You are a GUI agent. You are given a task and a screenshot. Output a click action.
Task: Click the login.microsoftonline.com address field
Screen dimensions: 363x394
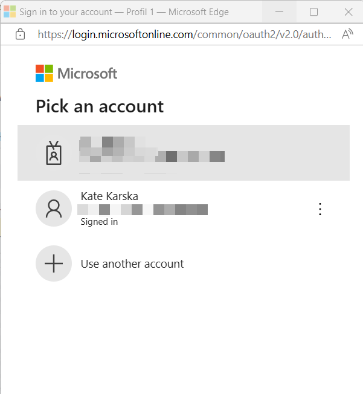184,34
